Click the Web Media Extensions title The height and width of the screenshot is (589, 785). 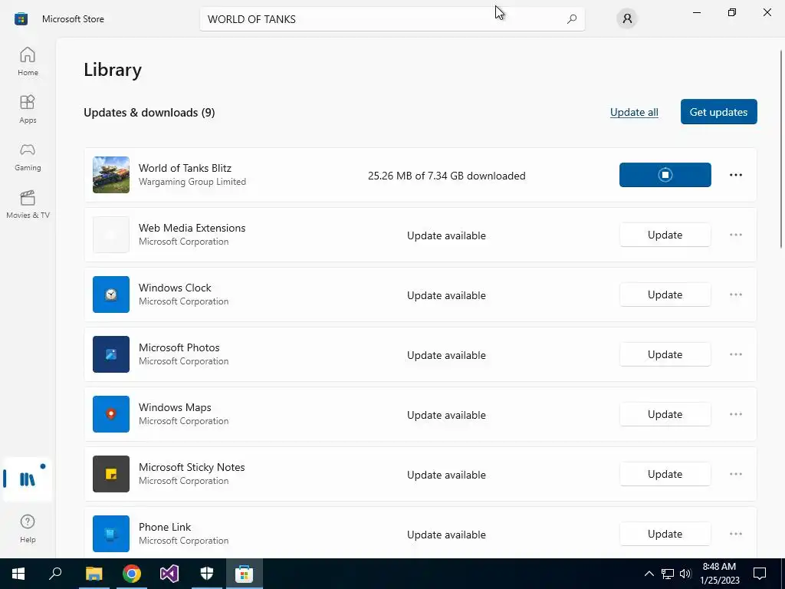pyautogui.click(x=192, y=228)
